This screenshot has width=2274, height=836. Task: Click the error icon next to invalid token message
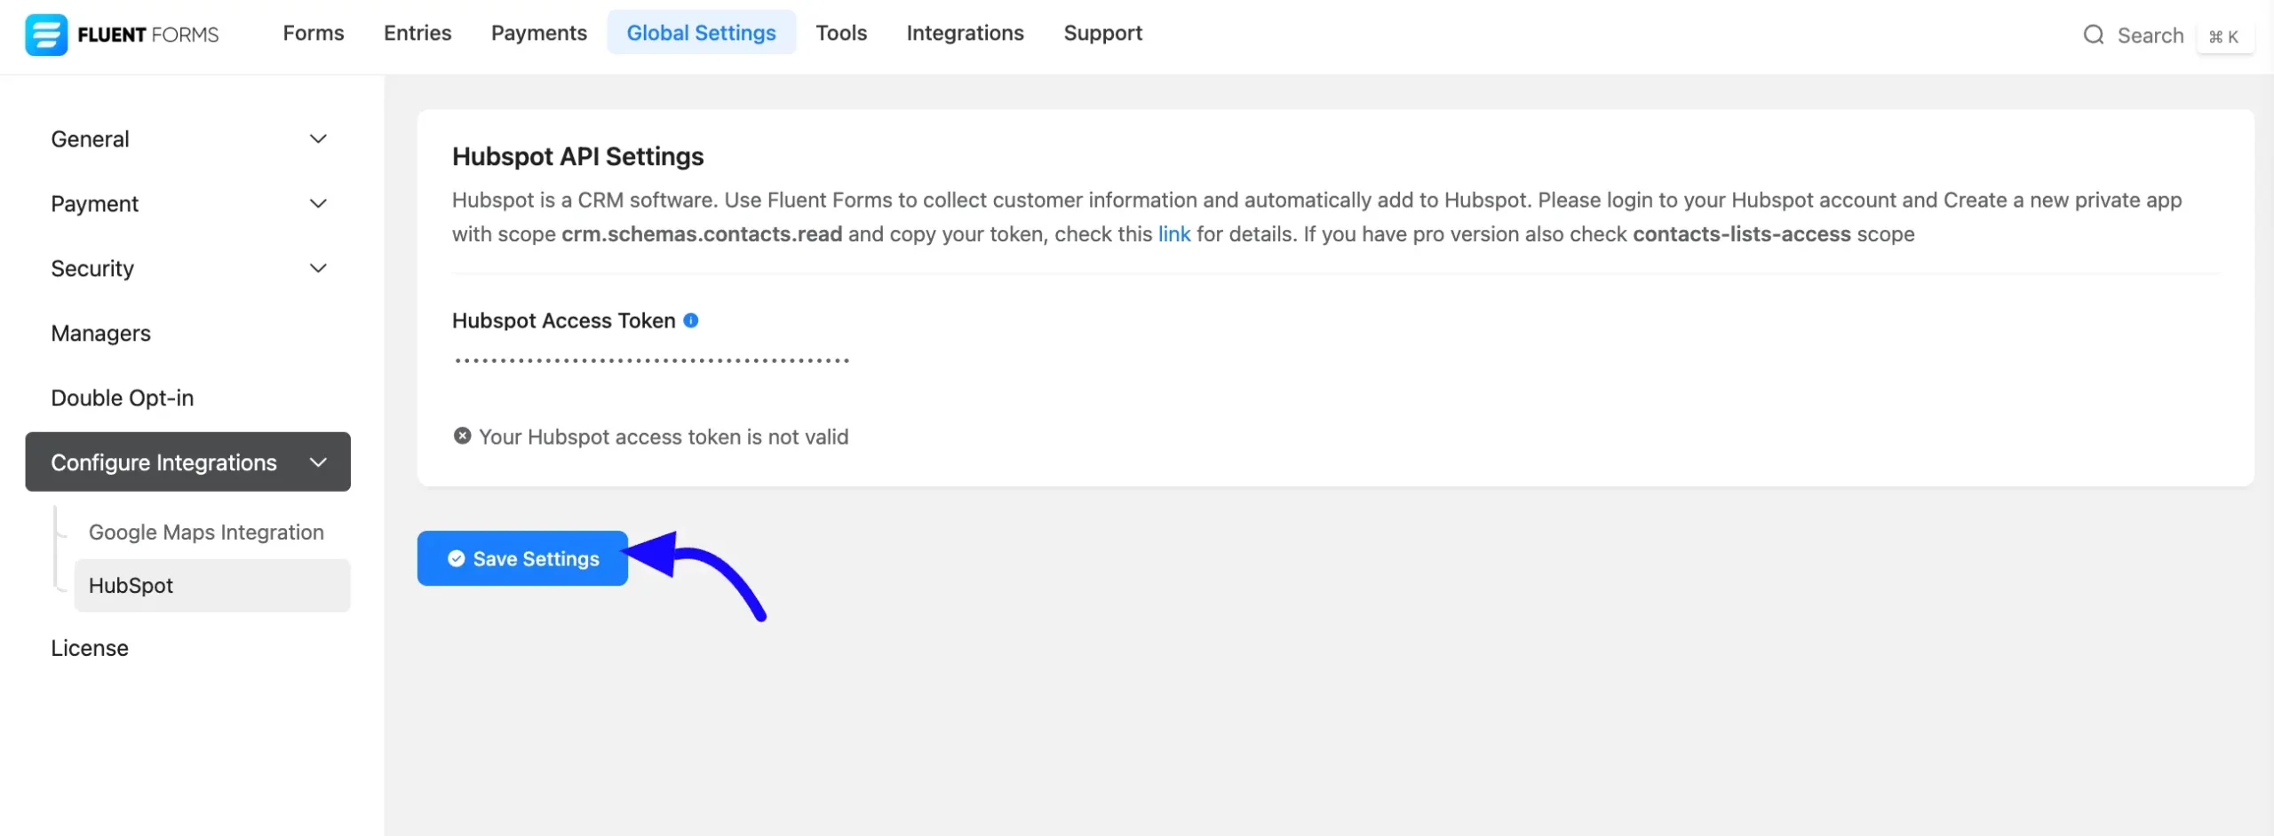click(x=462, y=435)
